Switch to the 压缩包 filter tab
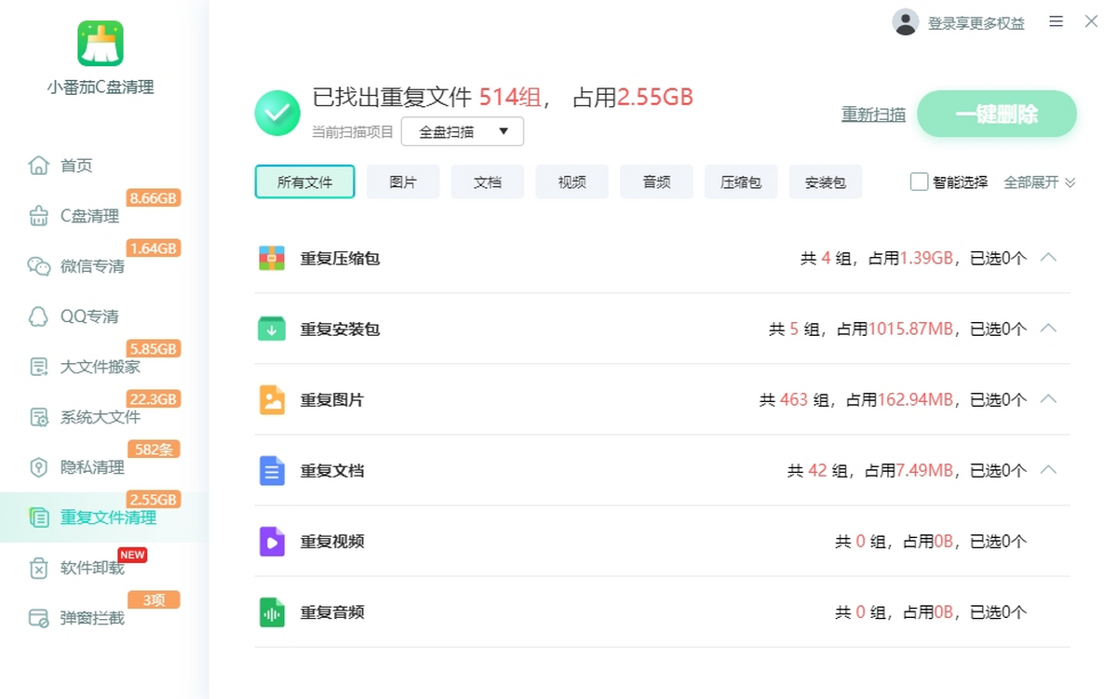Screen dimensions: 1117x699 pyautogui.click(x=741, y=181)
